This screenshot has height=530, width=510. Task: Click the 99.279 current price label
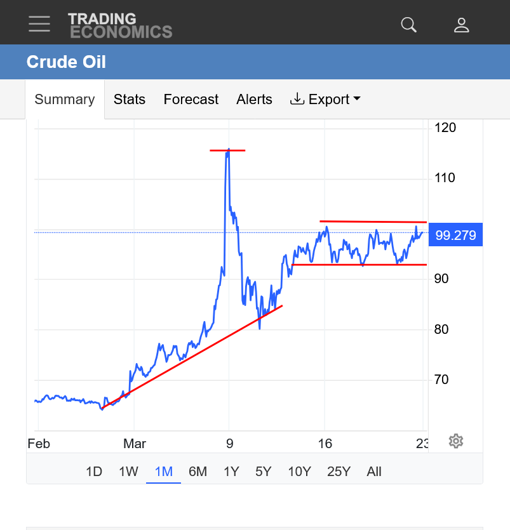(x=456, y=235)
